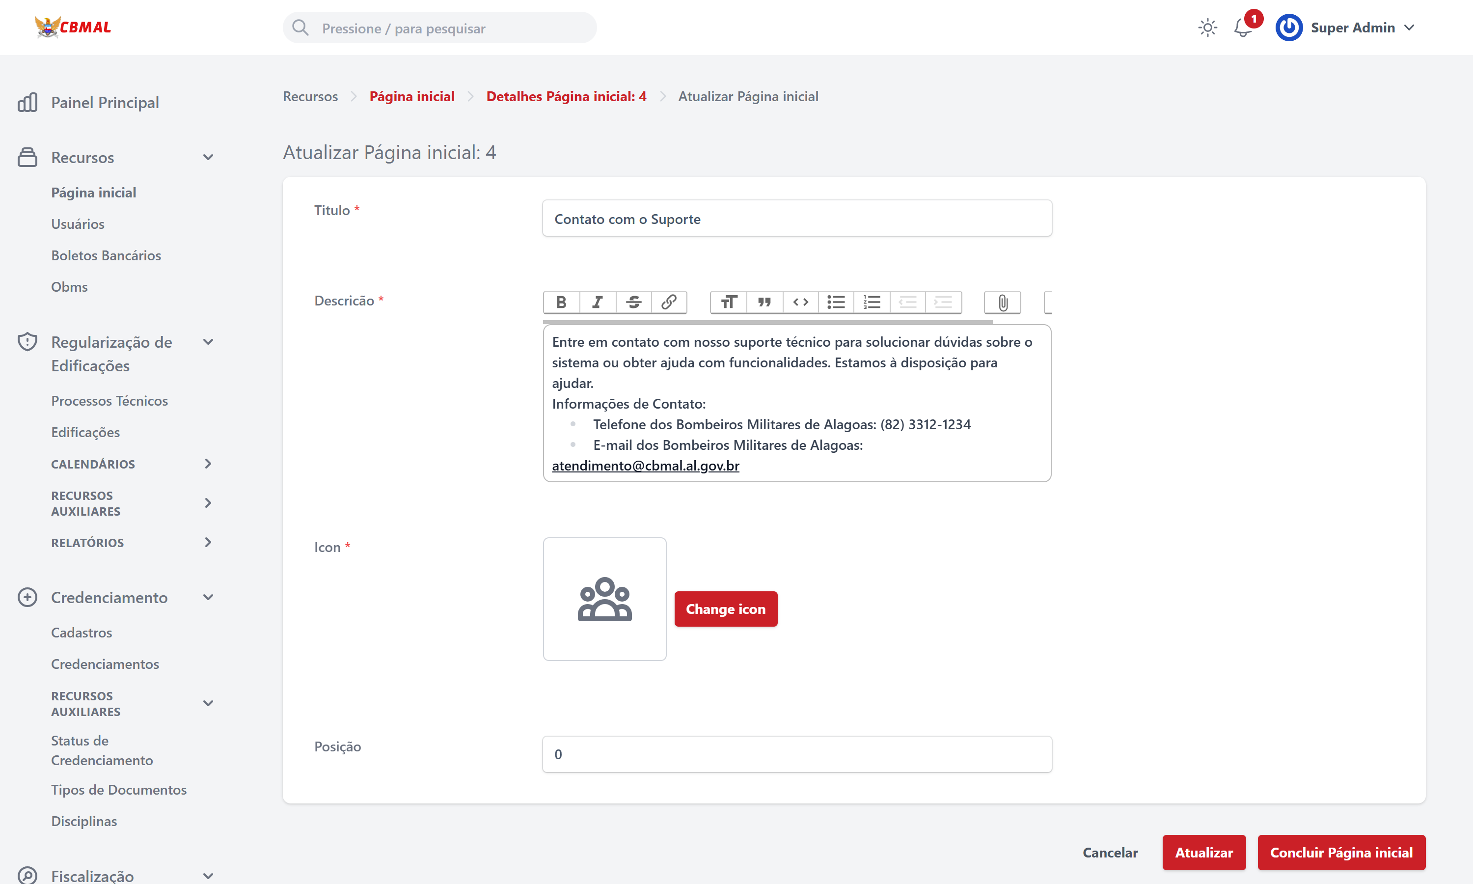Click the strikethrough formatting icon
This screenshot has width=1473, height=884.
pos(633,302)
